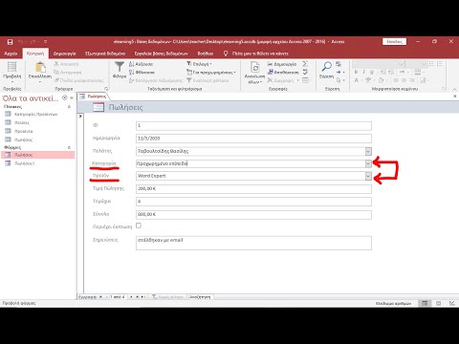Image resolution: width=459 pixels, height=344 pixels.
Task: Open the Κατηγορίες Προϊόντων table
Action: [35, 114]
